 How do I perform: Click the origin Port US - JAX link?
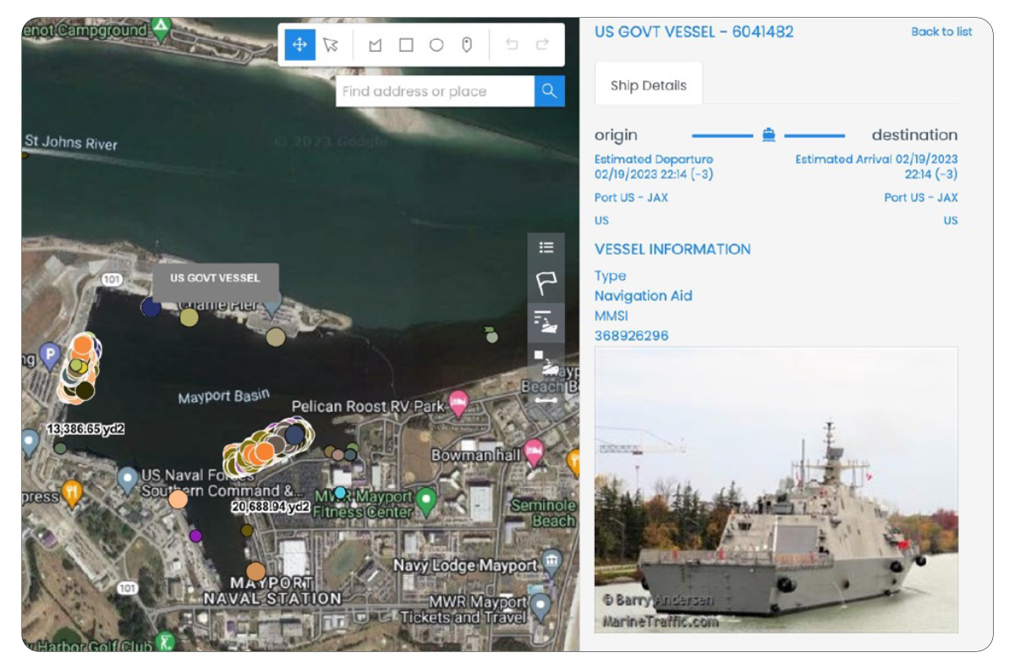click(631, 198)
